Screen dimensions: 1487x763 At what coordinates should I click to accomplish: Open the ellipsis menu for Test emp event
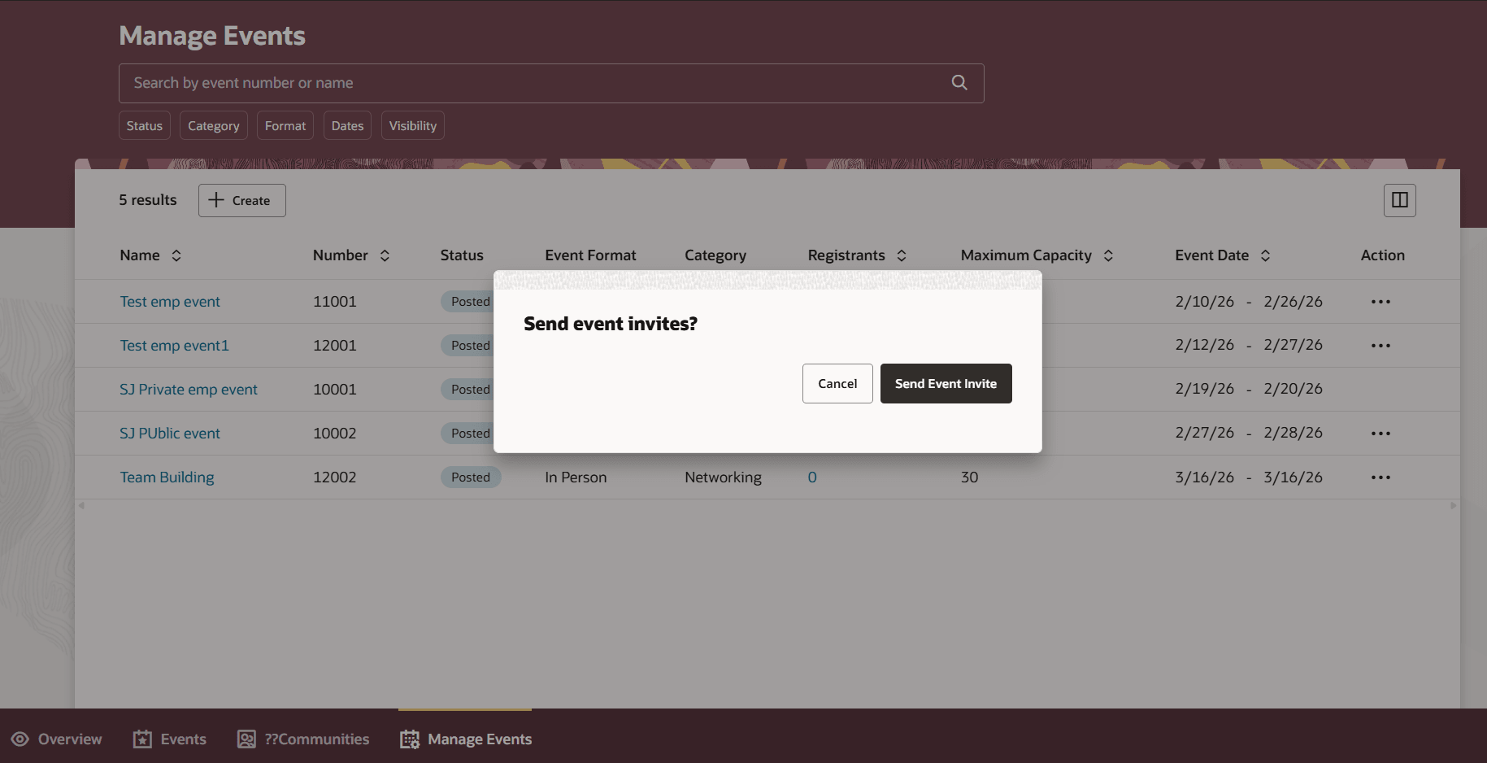point(1380,301)
